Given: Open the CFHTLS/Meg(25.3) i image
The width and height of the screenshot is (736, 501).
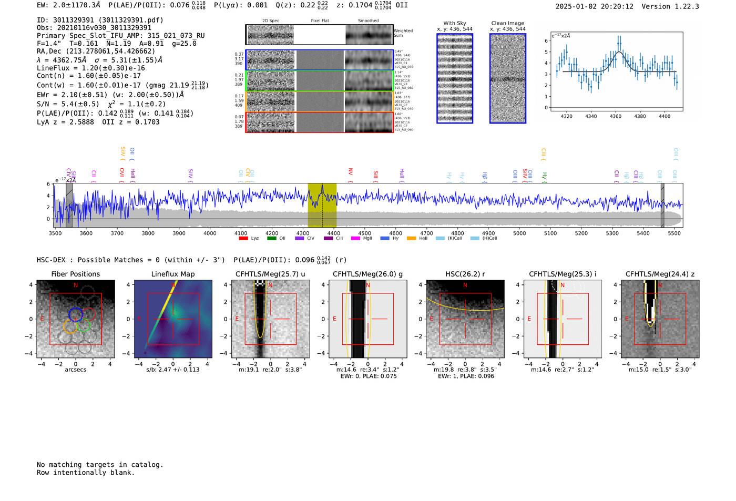Looking at the screenshot, I should 563,319.
